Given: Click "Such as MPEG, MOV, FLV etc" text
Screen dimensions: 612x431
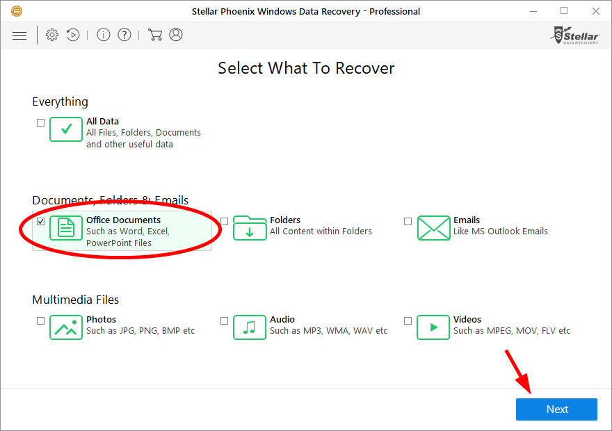Looking at the screenshot, I should 512,331.
